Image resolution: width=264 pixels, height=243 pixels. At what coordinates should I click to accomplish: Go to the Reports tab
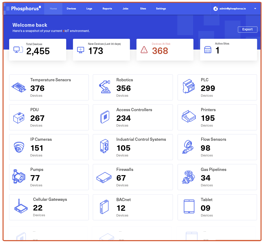[x=107, y=9]
